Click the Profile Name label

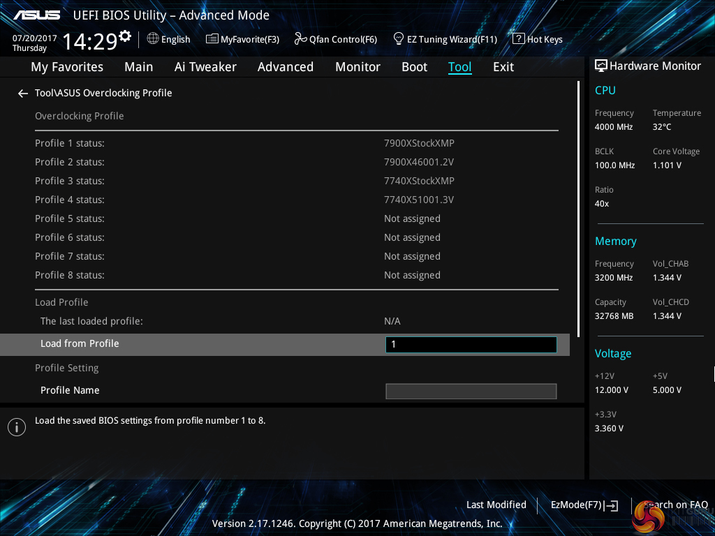coord(70,391)
